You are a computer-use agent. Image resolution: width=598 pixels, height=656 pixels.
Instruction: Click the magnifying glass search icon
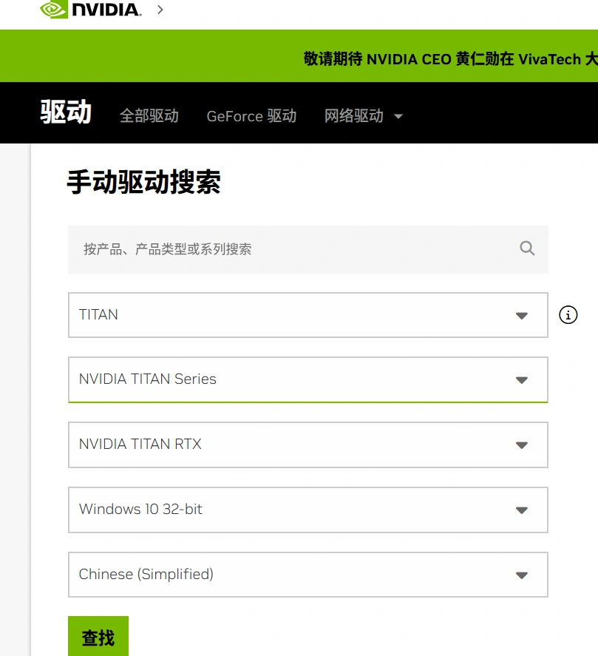[526, 248]
